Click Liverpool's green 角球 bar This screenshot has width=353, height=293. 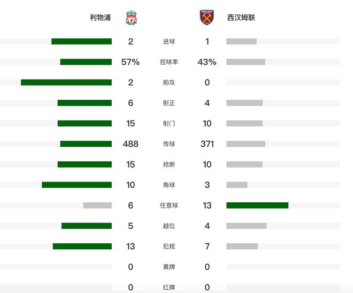tap(76, 185)
